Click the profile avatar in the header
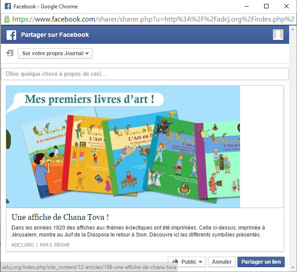Viewport: 297px width, 272px height. tap(278, 35)
